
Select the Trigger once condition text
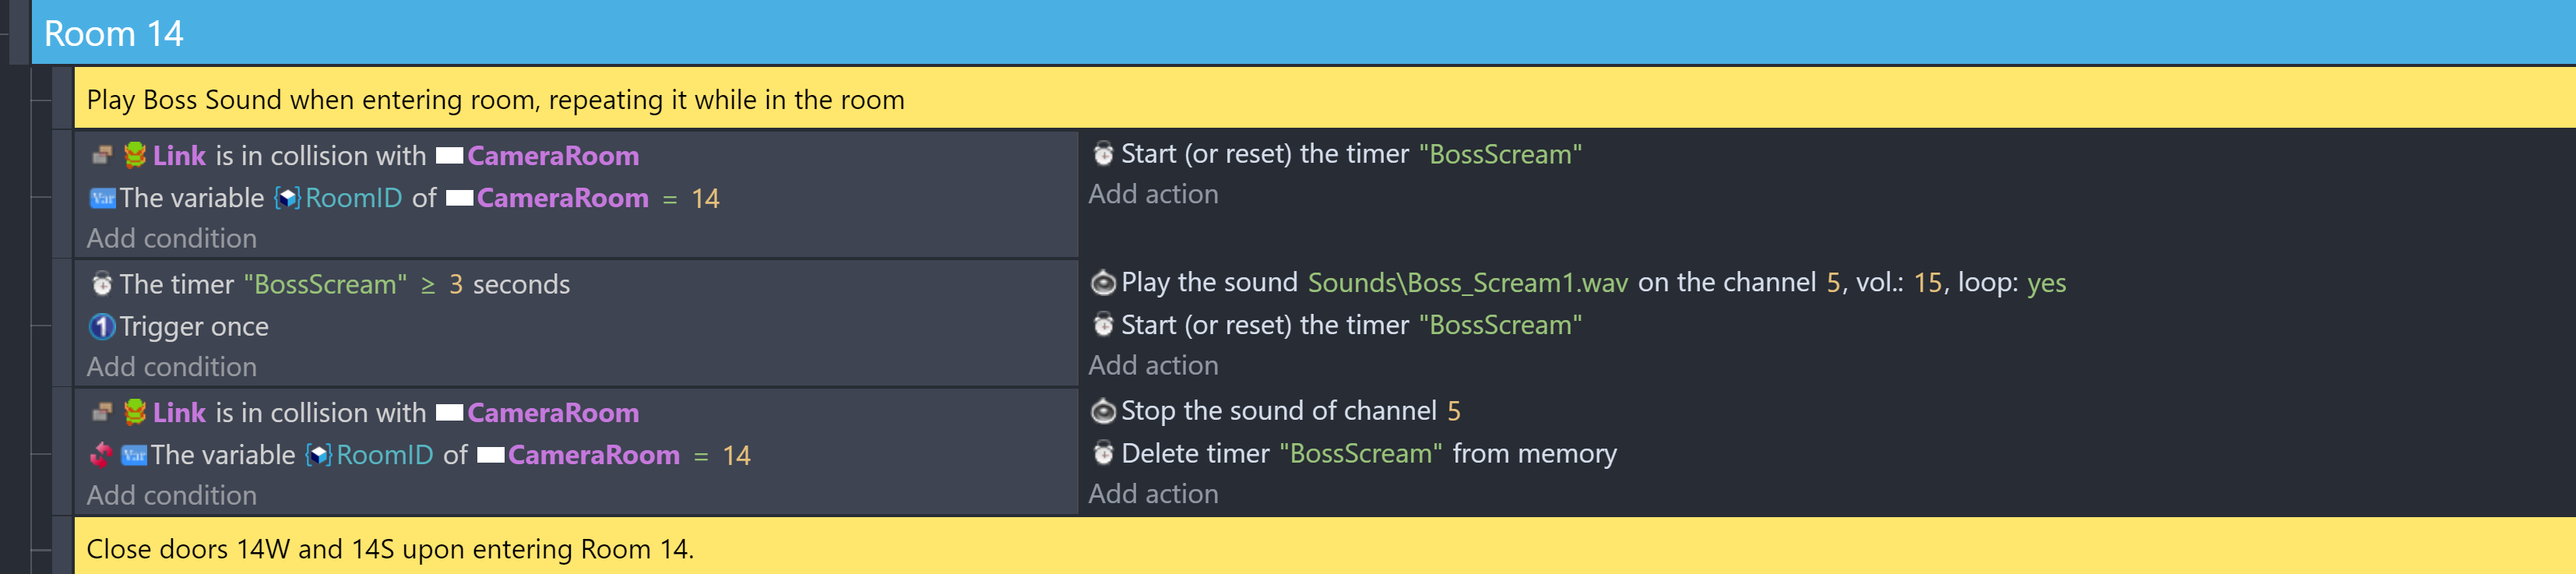(194, 327)
